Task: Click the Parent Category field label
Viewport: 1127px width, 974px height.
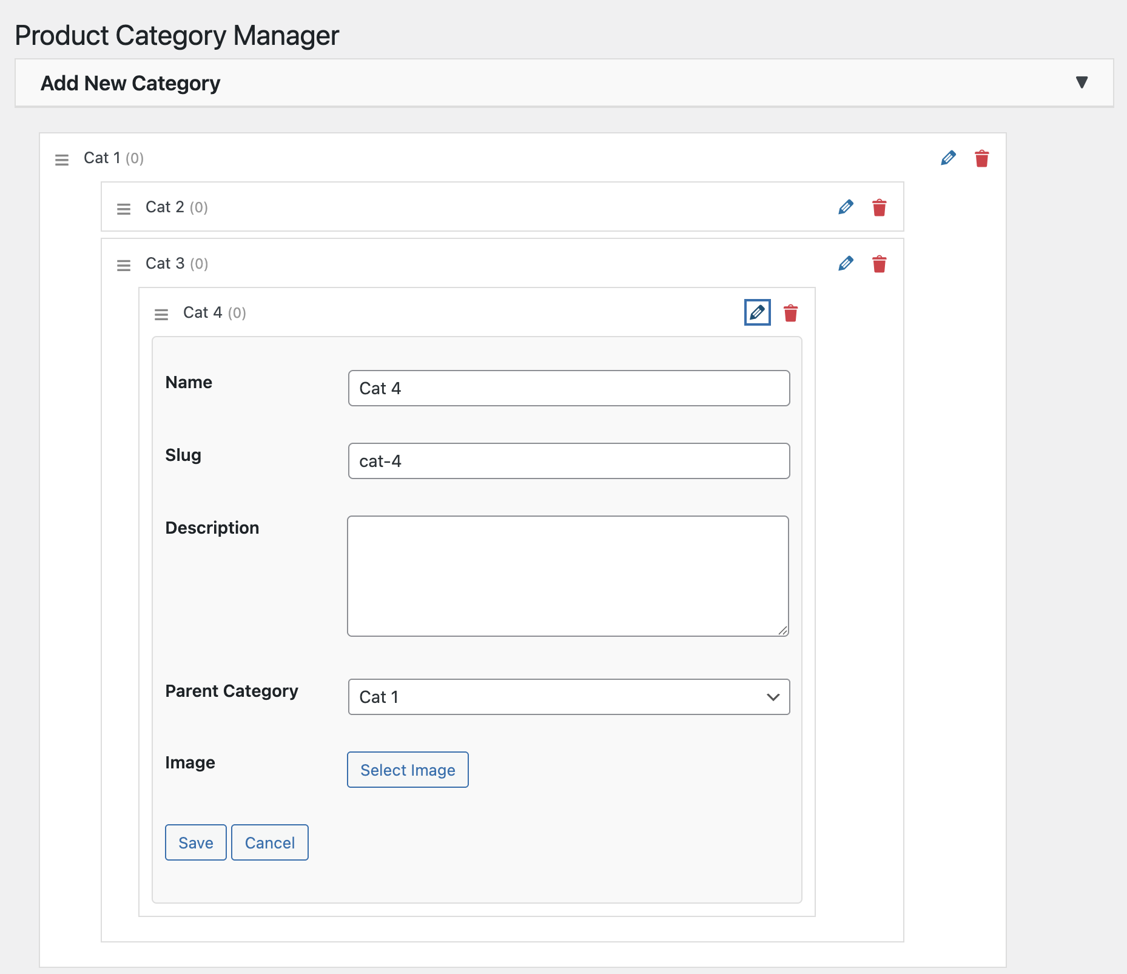Action: click(x=232, y=691)
